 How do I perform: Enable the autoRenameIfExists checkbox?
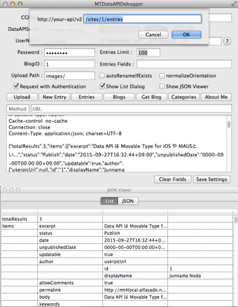tap(102, 76)
